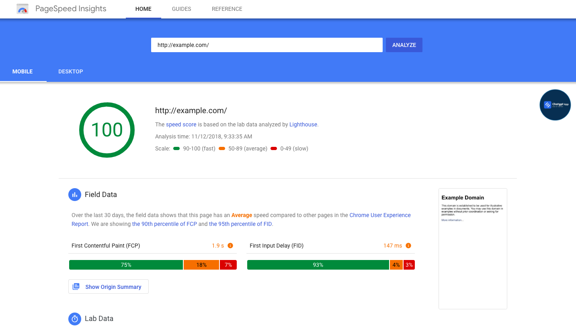The height and width of the screenshot is (327, 576).
Task: Click the 93% green FID bar segment
Action: (x=318, y=265)
